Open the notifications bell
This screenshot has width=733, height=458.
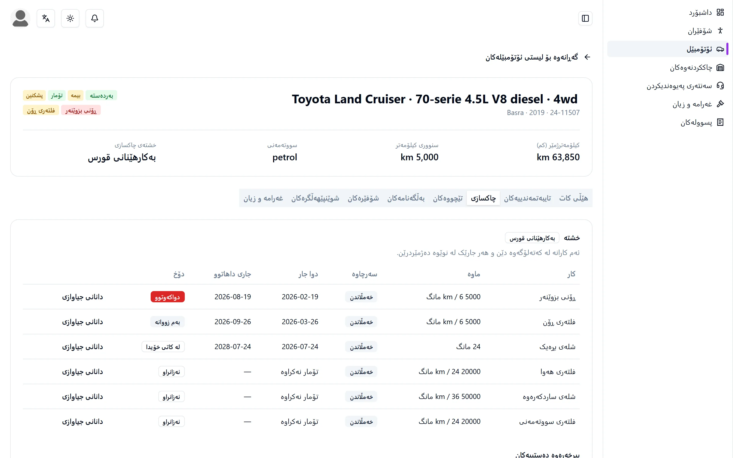tap(94, 19)
